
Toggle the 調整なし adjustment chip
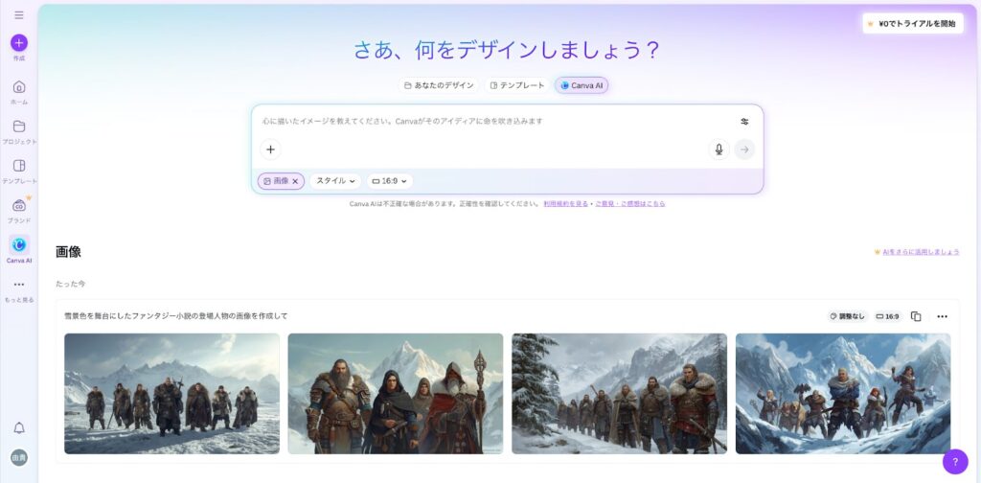click(847, 316)
